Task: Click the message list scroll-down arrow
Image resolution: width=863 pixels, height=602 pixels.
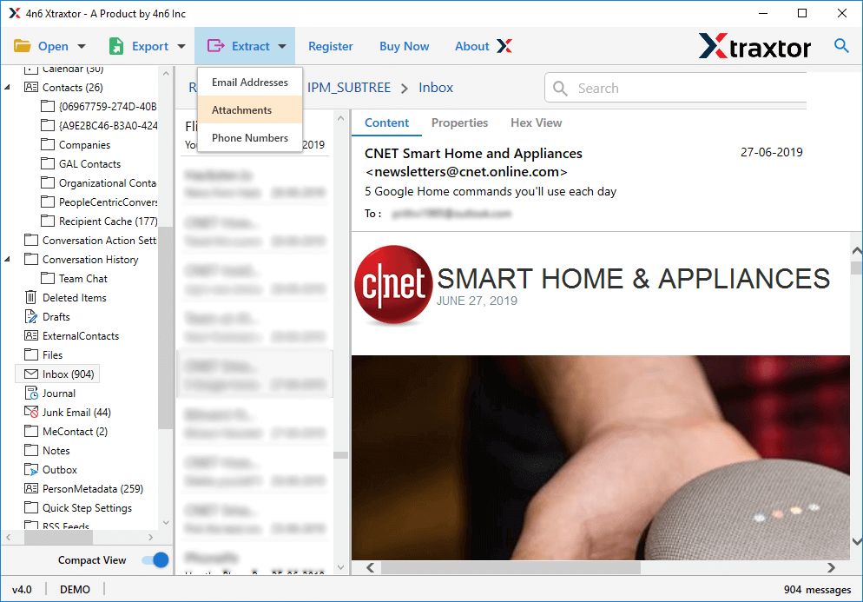Action: point(340,567)
